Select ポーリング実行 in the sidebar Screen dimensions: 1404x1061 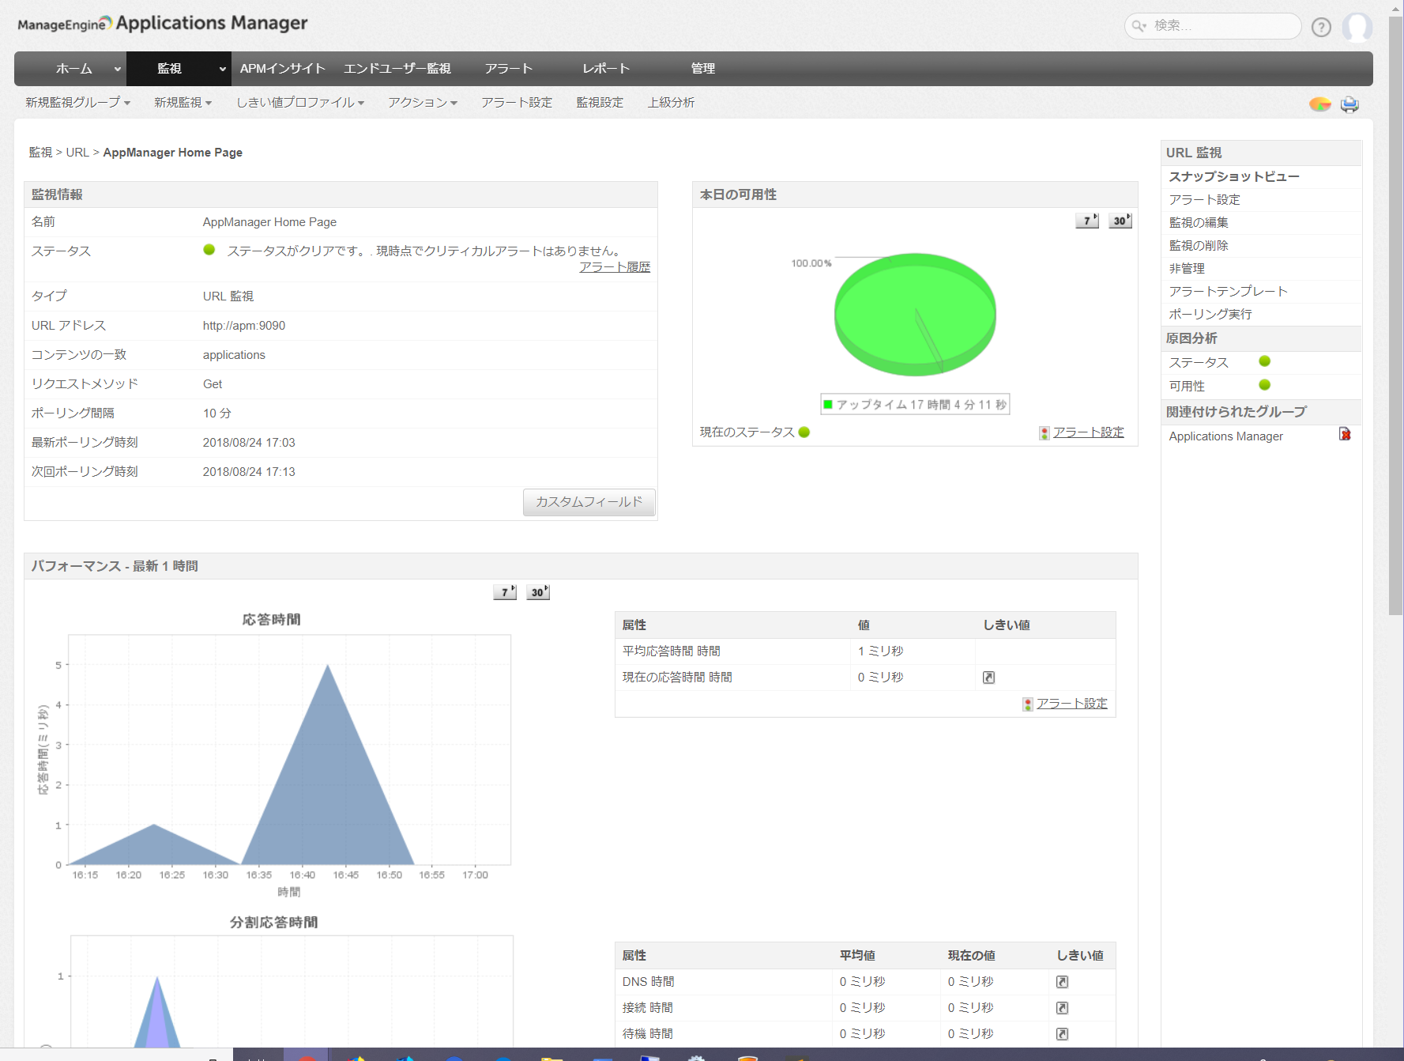(1210, 314)
